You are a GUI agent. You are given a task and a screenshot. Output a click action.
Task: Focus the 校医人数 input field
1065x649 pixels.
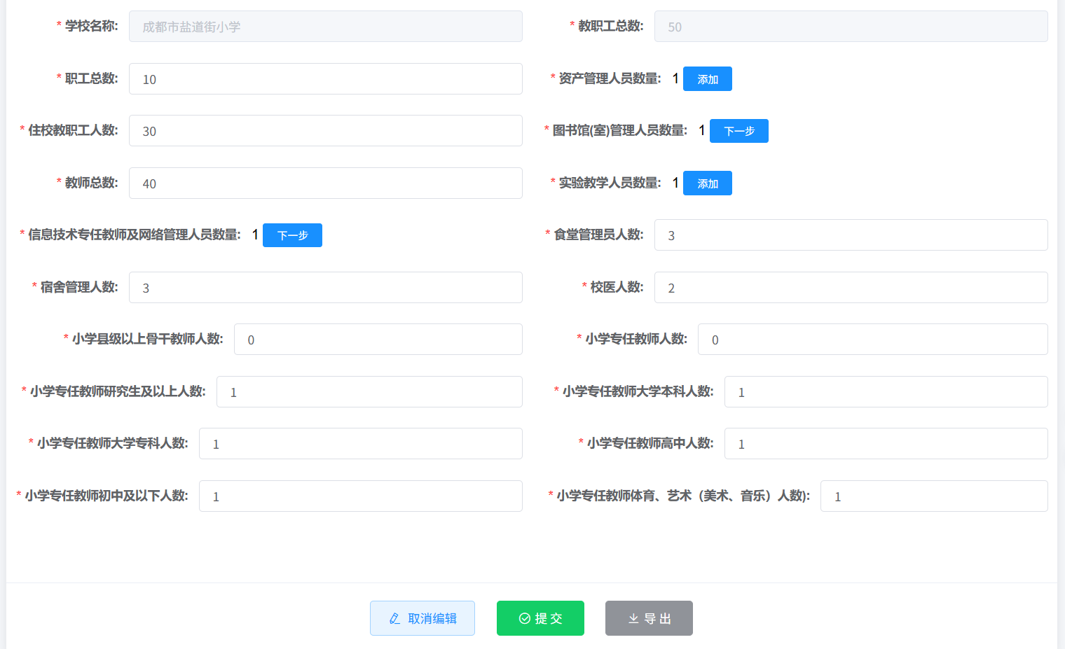[851, 288]
